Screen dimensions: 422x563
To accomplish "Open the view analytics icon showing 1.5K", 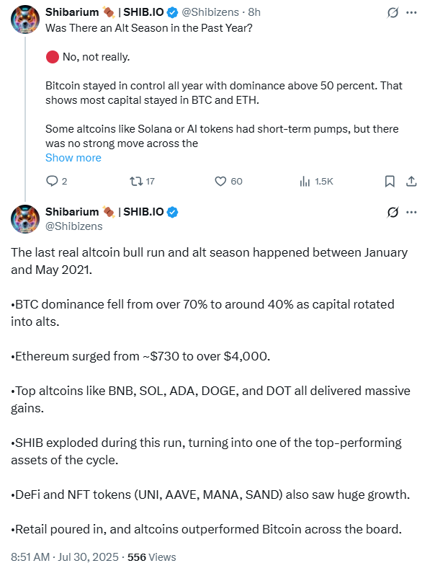I will (305, 182).
